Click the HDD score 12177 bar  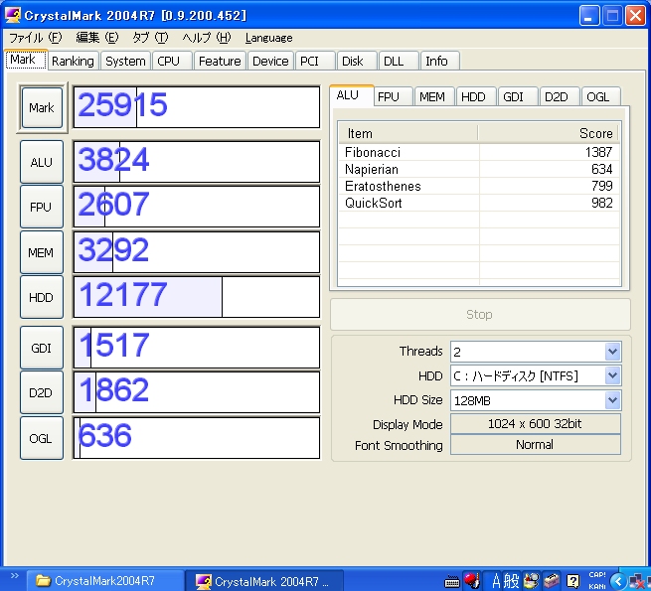(197, 297)
